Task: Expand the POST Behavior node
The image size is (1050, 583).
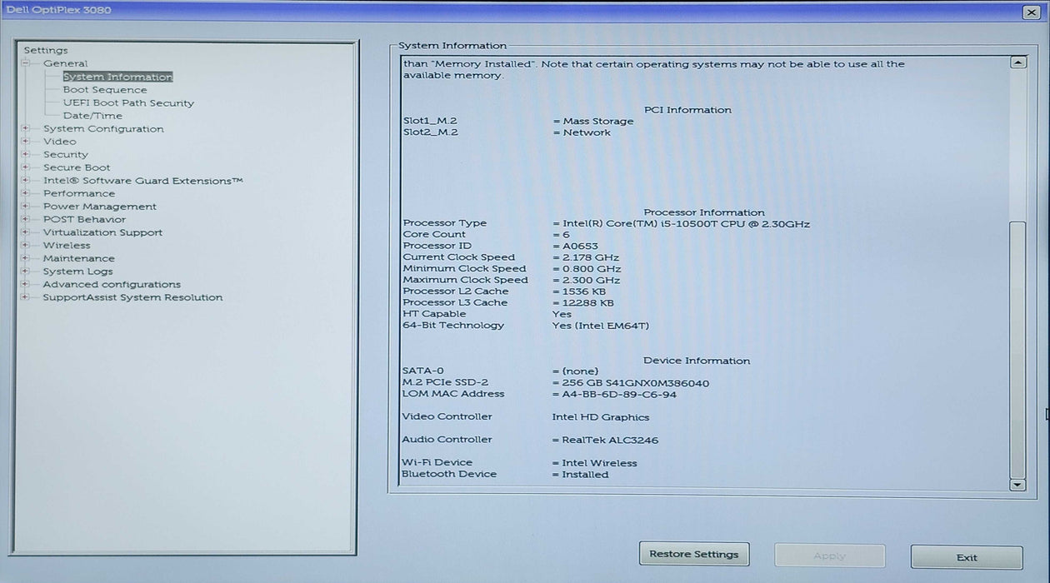Action: coord(26,219)
